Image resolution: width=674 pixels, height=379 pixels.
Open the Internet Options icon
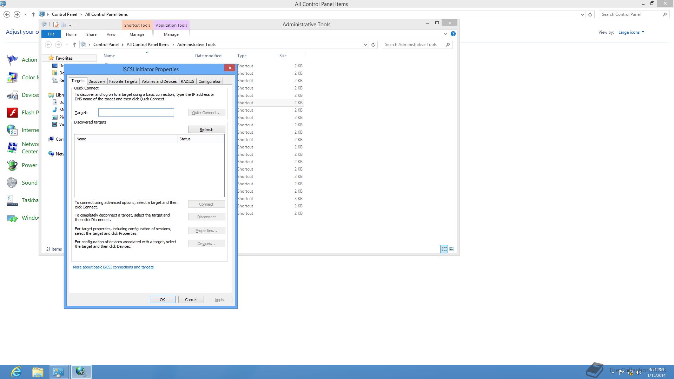tap(12, 130)
